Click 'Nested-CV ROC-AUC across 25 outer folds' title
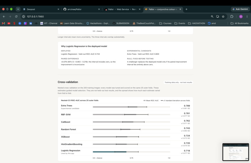This screenshot has height=163, width=251. (x=80, y=100)
